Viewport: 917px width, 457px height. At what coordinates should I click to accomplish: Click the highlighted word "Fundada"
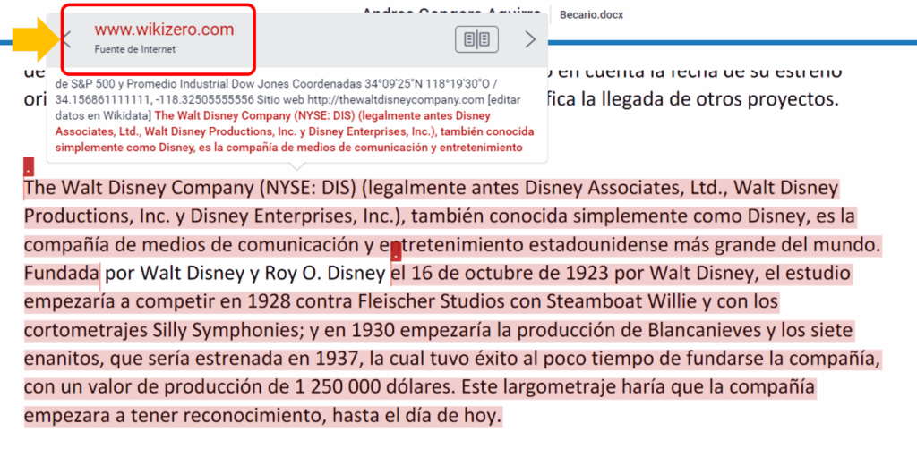pos(61,273)
